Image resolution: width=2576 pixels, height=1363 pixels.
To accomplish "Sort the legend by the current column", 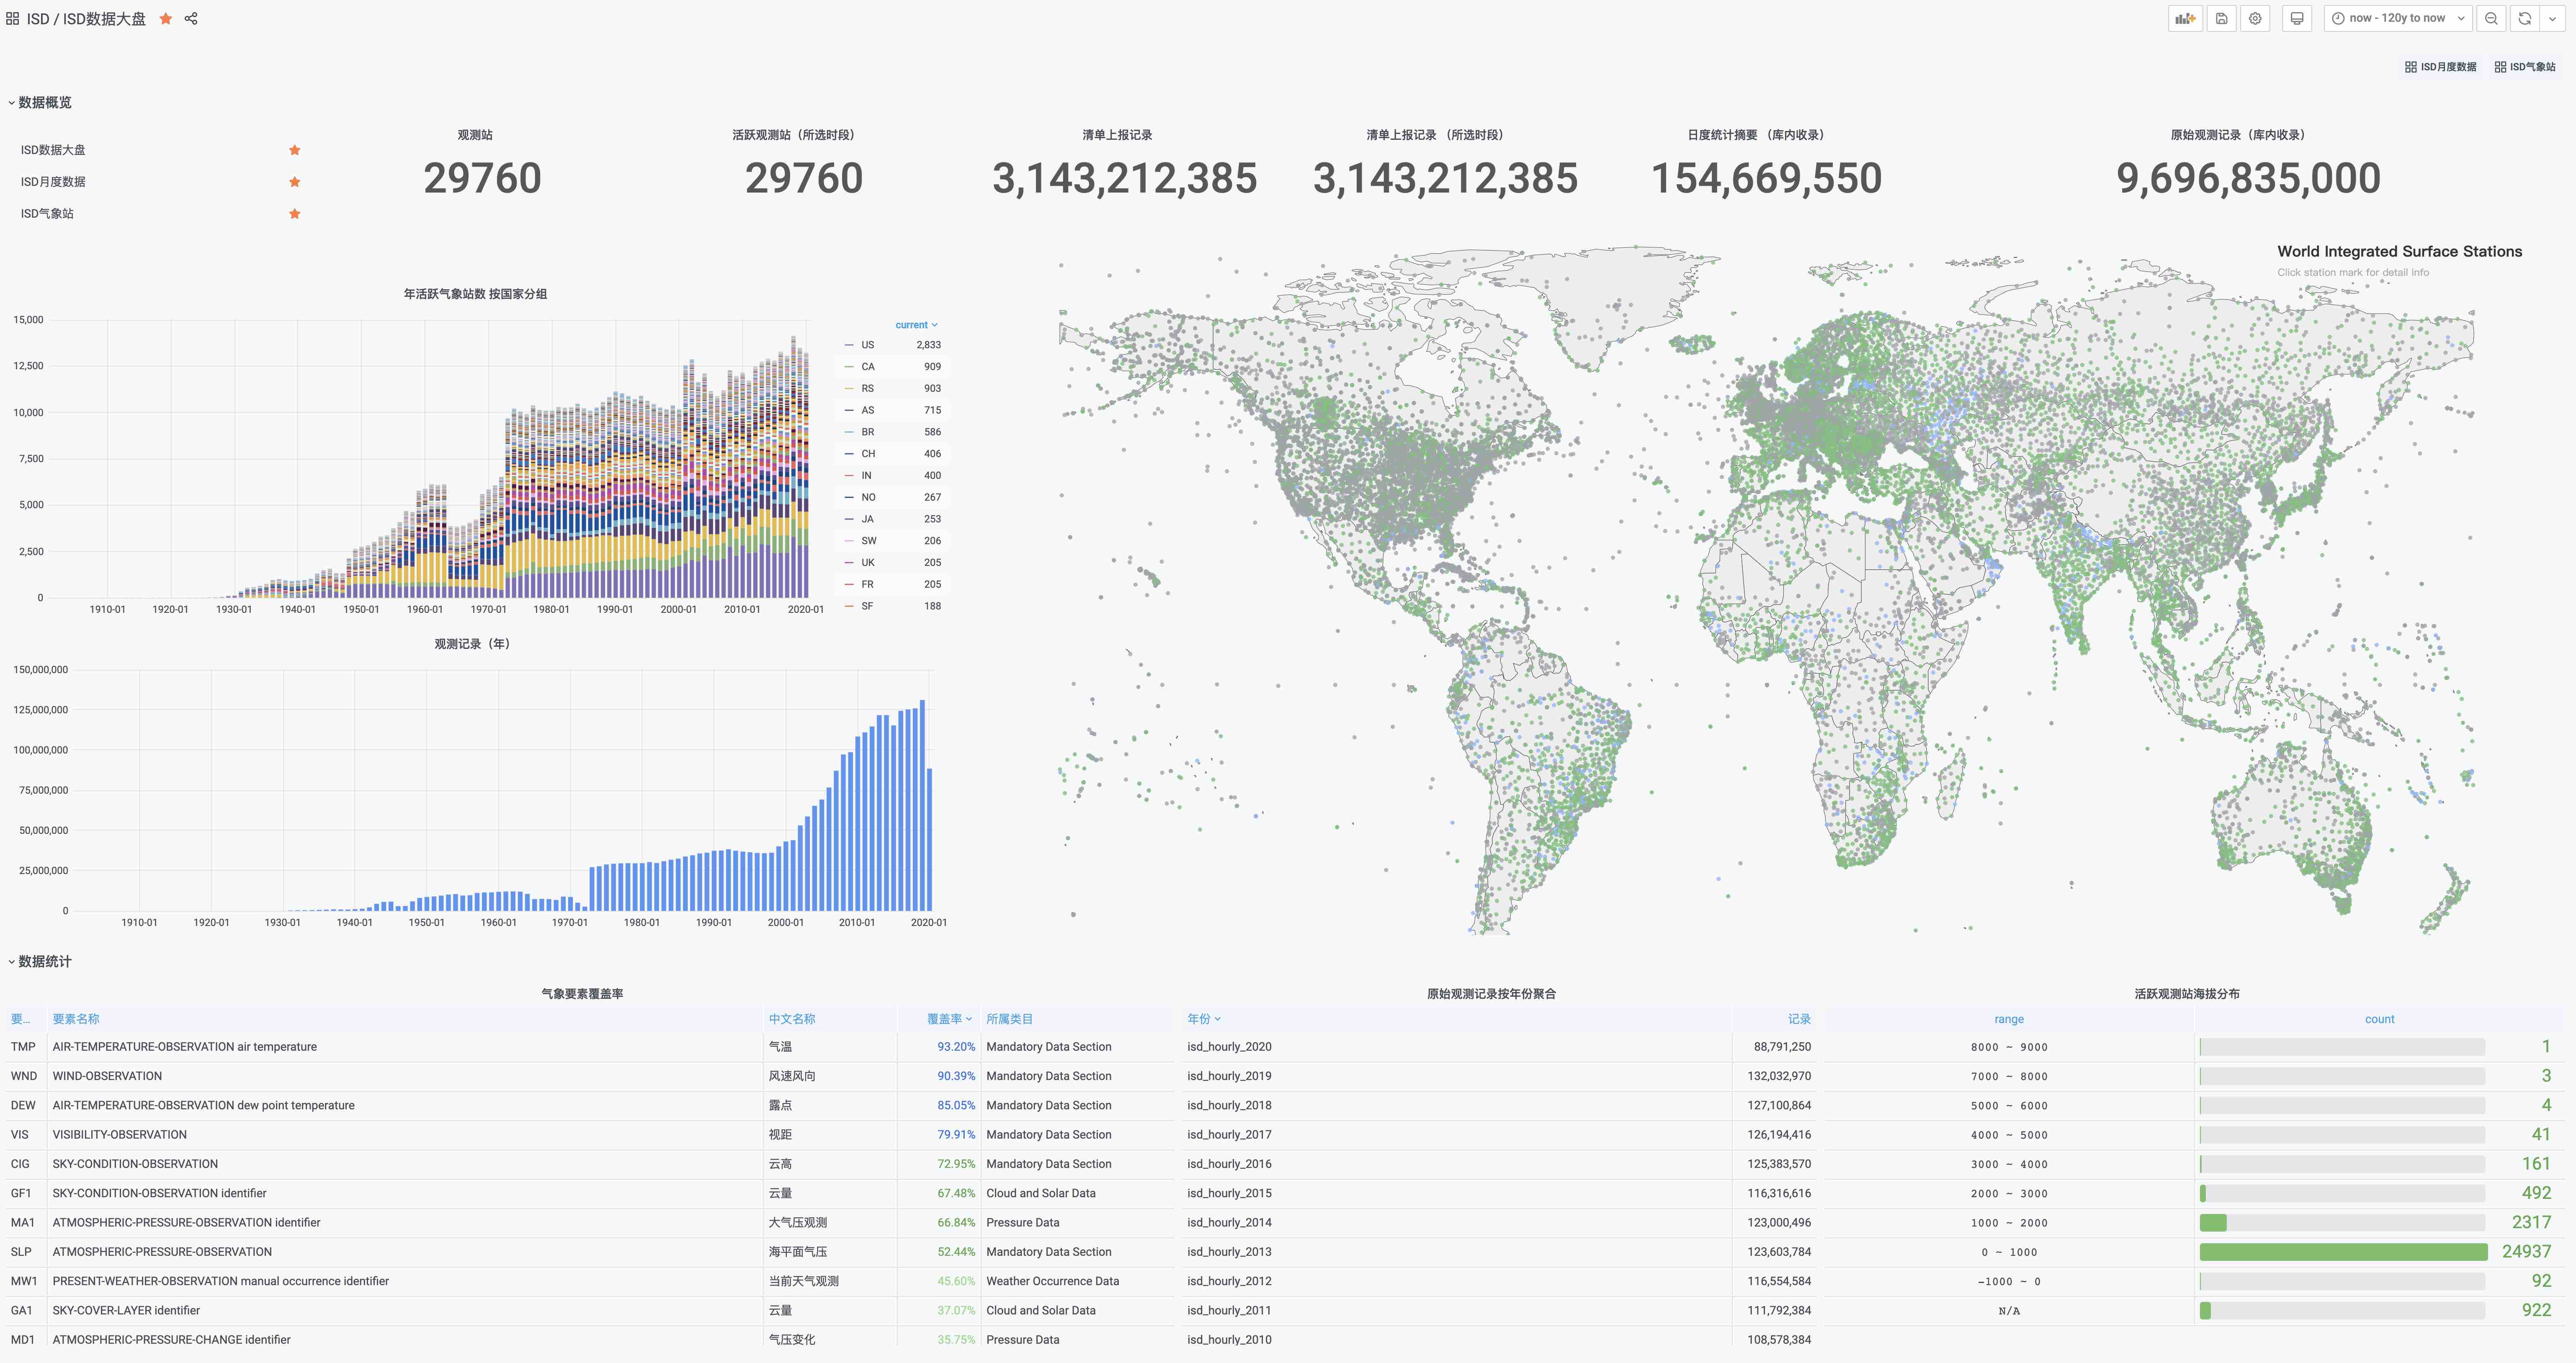I will (916, 325).
